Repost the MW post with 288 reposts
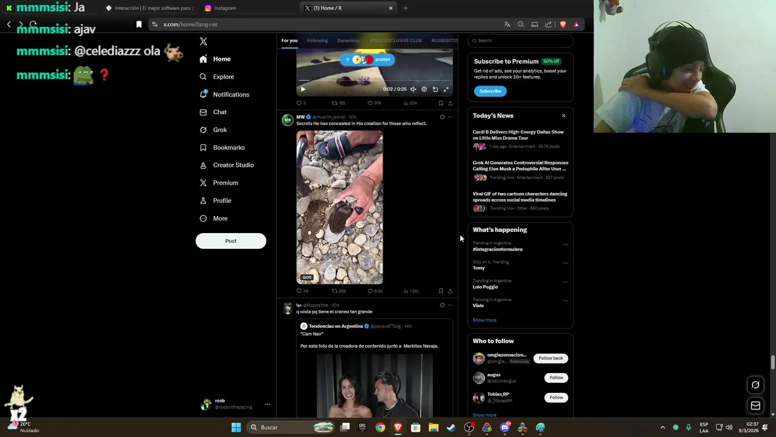Viewport: 776px width, 437px height. [x=338, y=291]
